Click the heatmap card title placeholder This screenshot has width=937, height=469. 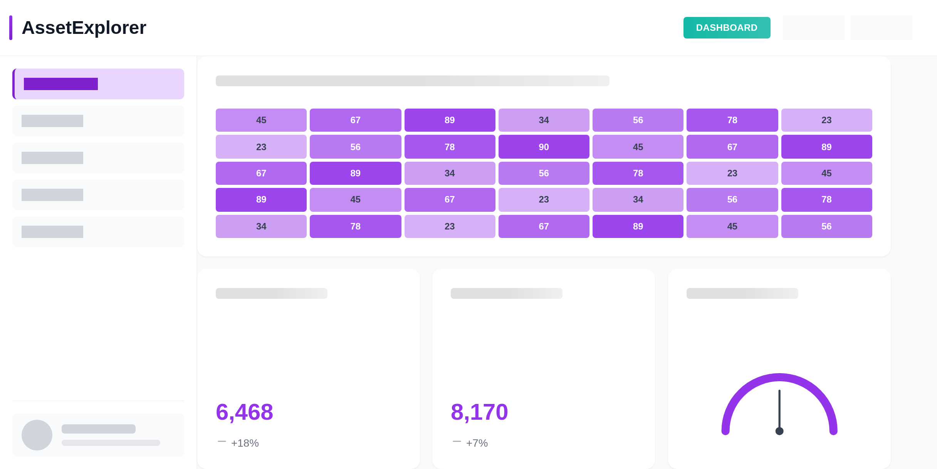coord(412,81)
